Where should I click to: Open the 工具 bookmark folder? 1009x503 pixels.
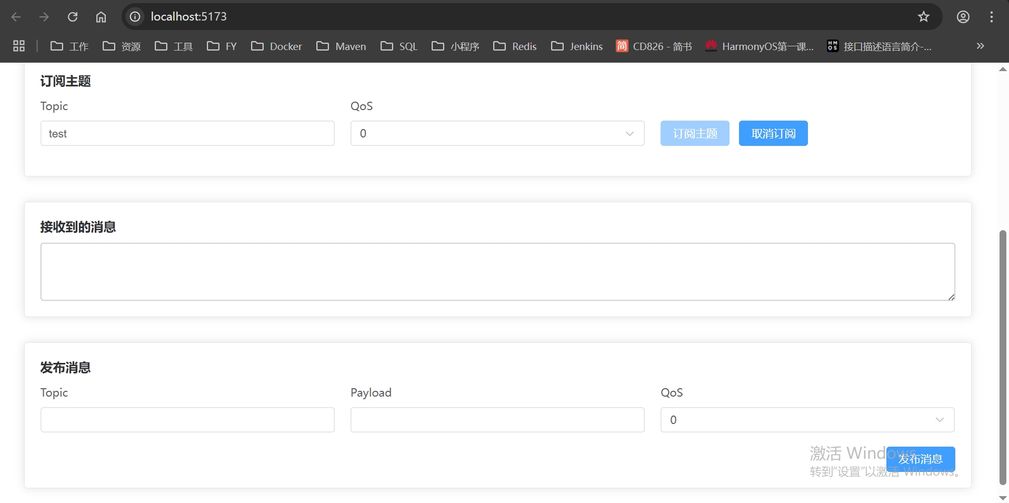(x=174, y=46)
